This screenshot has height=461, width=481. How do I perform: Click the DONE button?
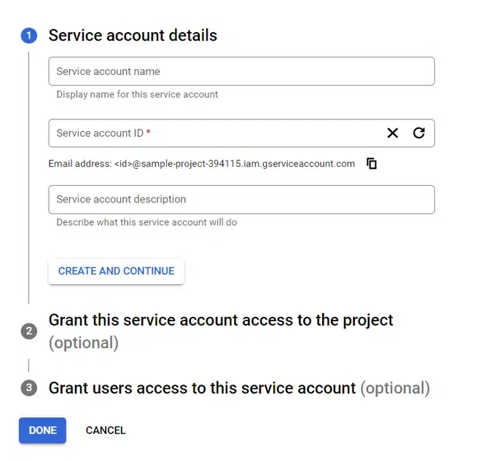point(42,430)
